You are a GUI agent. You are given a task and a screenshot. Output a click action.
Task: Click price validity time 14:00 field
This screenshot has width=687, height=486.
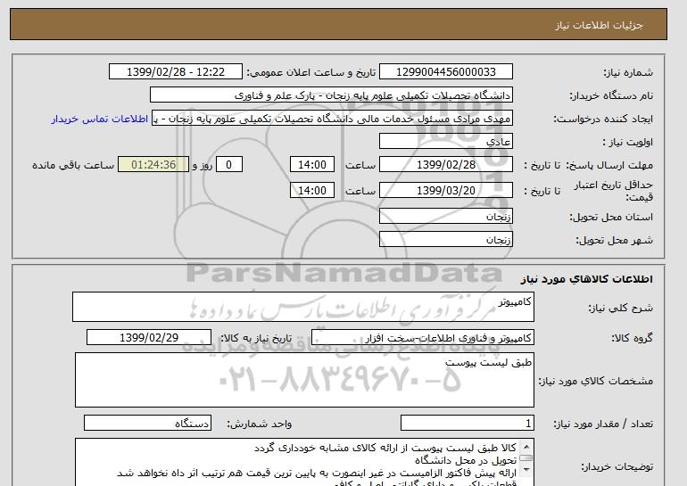click(312, 190)
